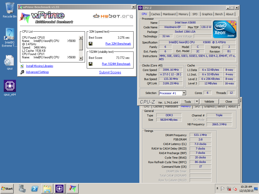Show hidden tray icons arrow

click(217, 188)
